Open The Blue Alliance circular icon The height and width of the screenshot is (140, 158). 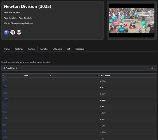coord(6,32)
